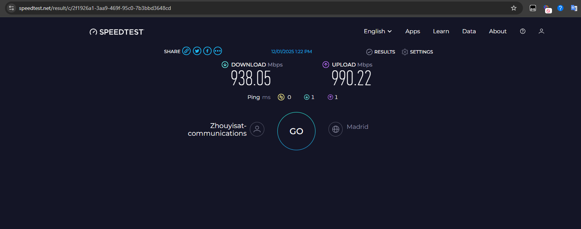Share result on Twitter
Screen dimensions: 581x229
click(x=197, y=50)
